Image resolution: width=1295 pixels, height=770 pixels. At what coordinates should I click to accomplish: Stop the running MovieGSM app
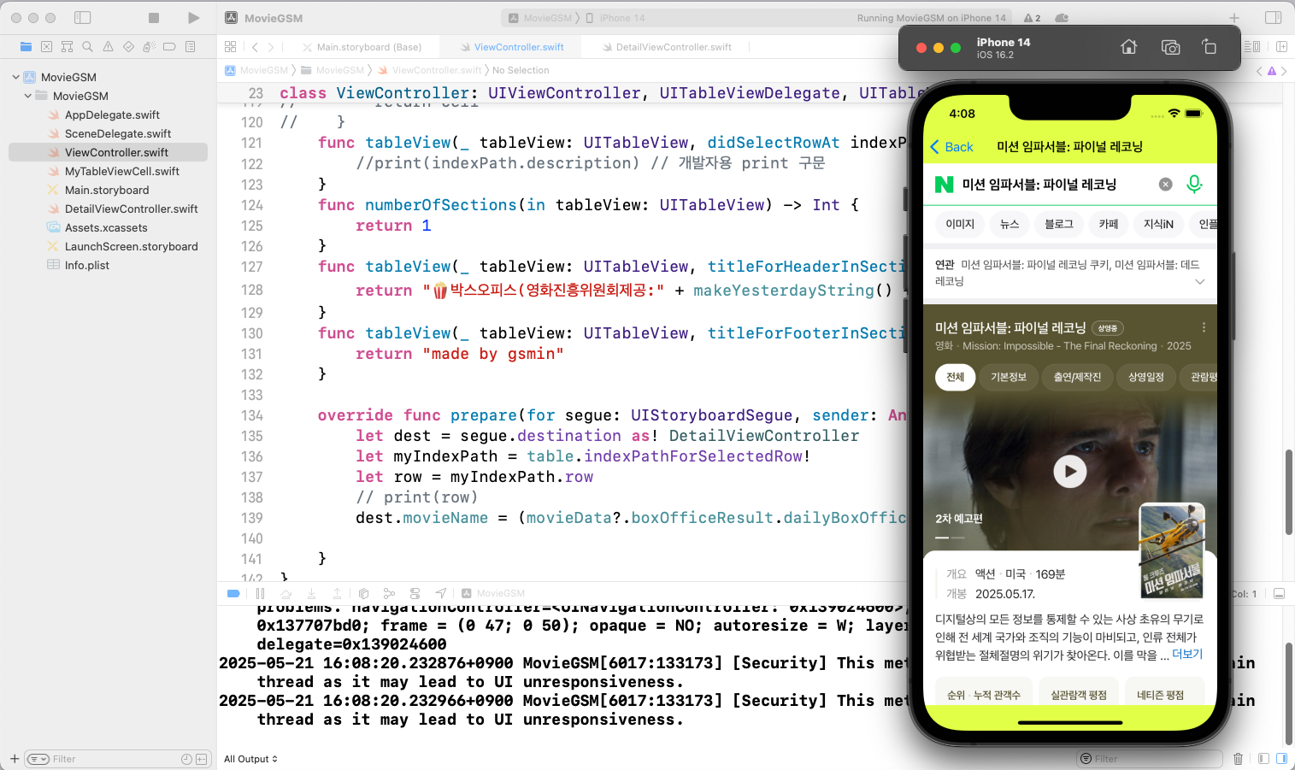click(x=154, y=18)
